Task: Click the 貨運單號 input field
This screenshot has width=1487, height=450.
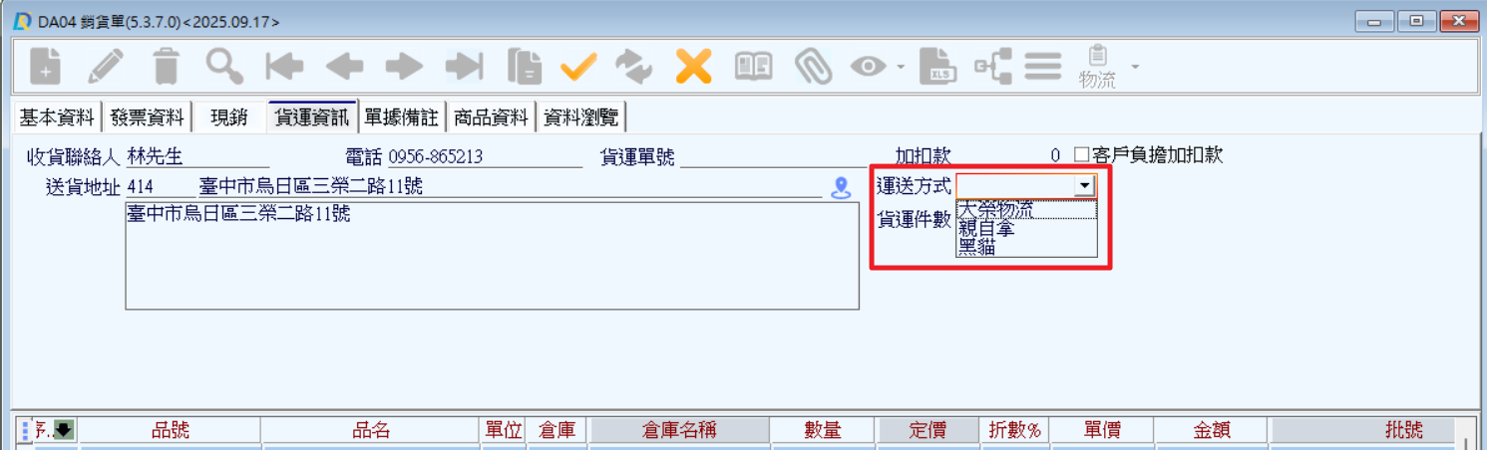Action: [x=773, y=156]
